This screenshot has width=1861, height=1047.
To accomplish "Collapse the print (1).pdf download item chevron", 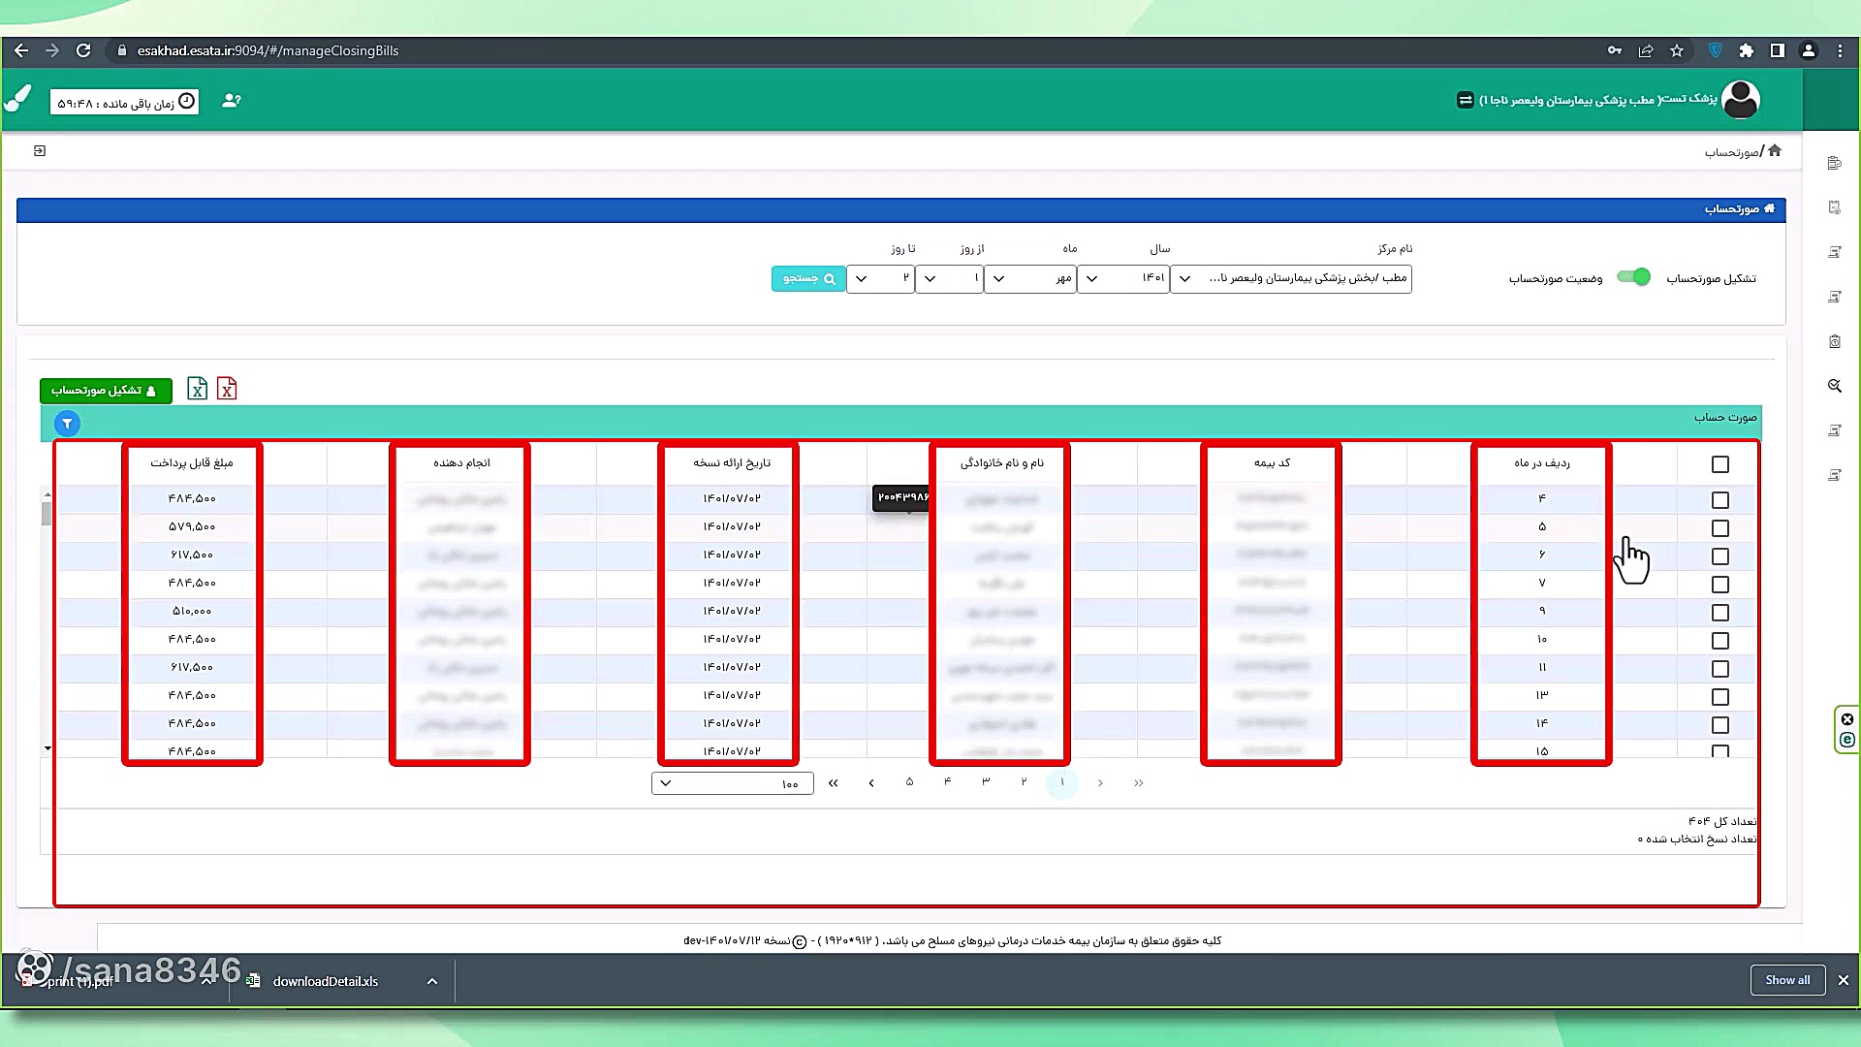I will tap(207, 981).
